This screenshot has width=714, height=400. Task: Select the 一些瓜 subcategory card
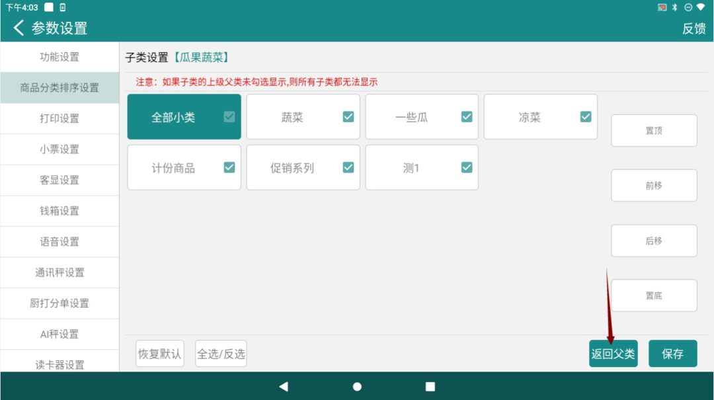coord(411,117)
